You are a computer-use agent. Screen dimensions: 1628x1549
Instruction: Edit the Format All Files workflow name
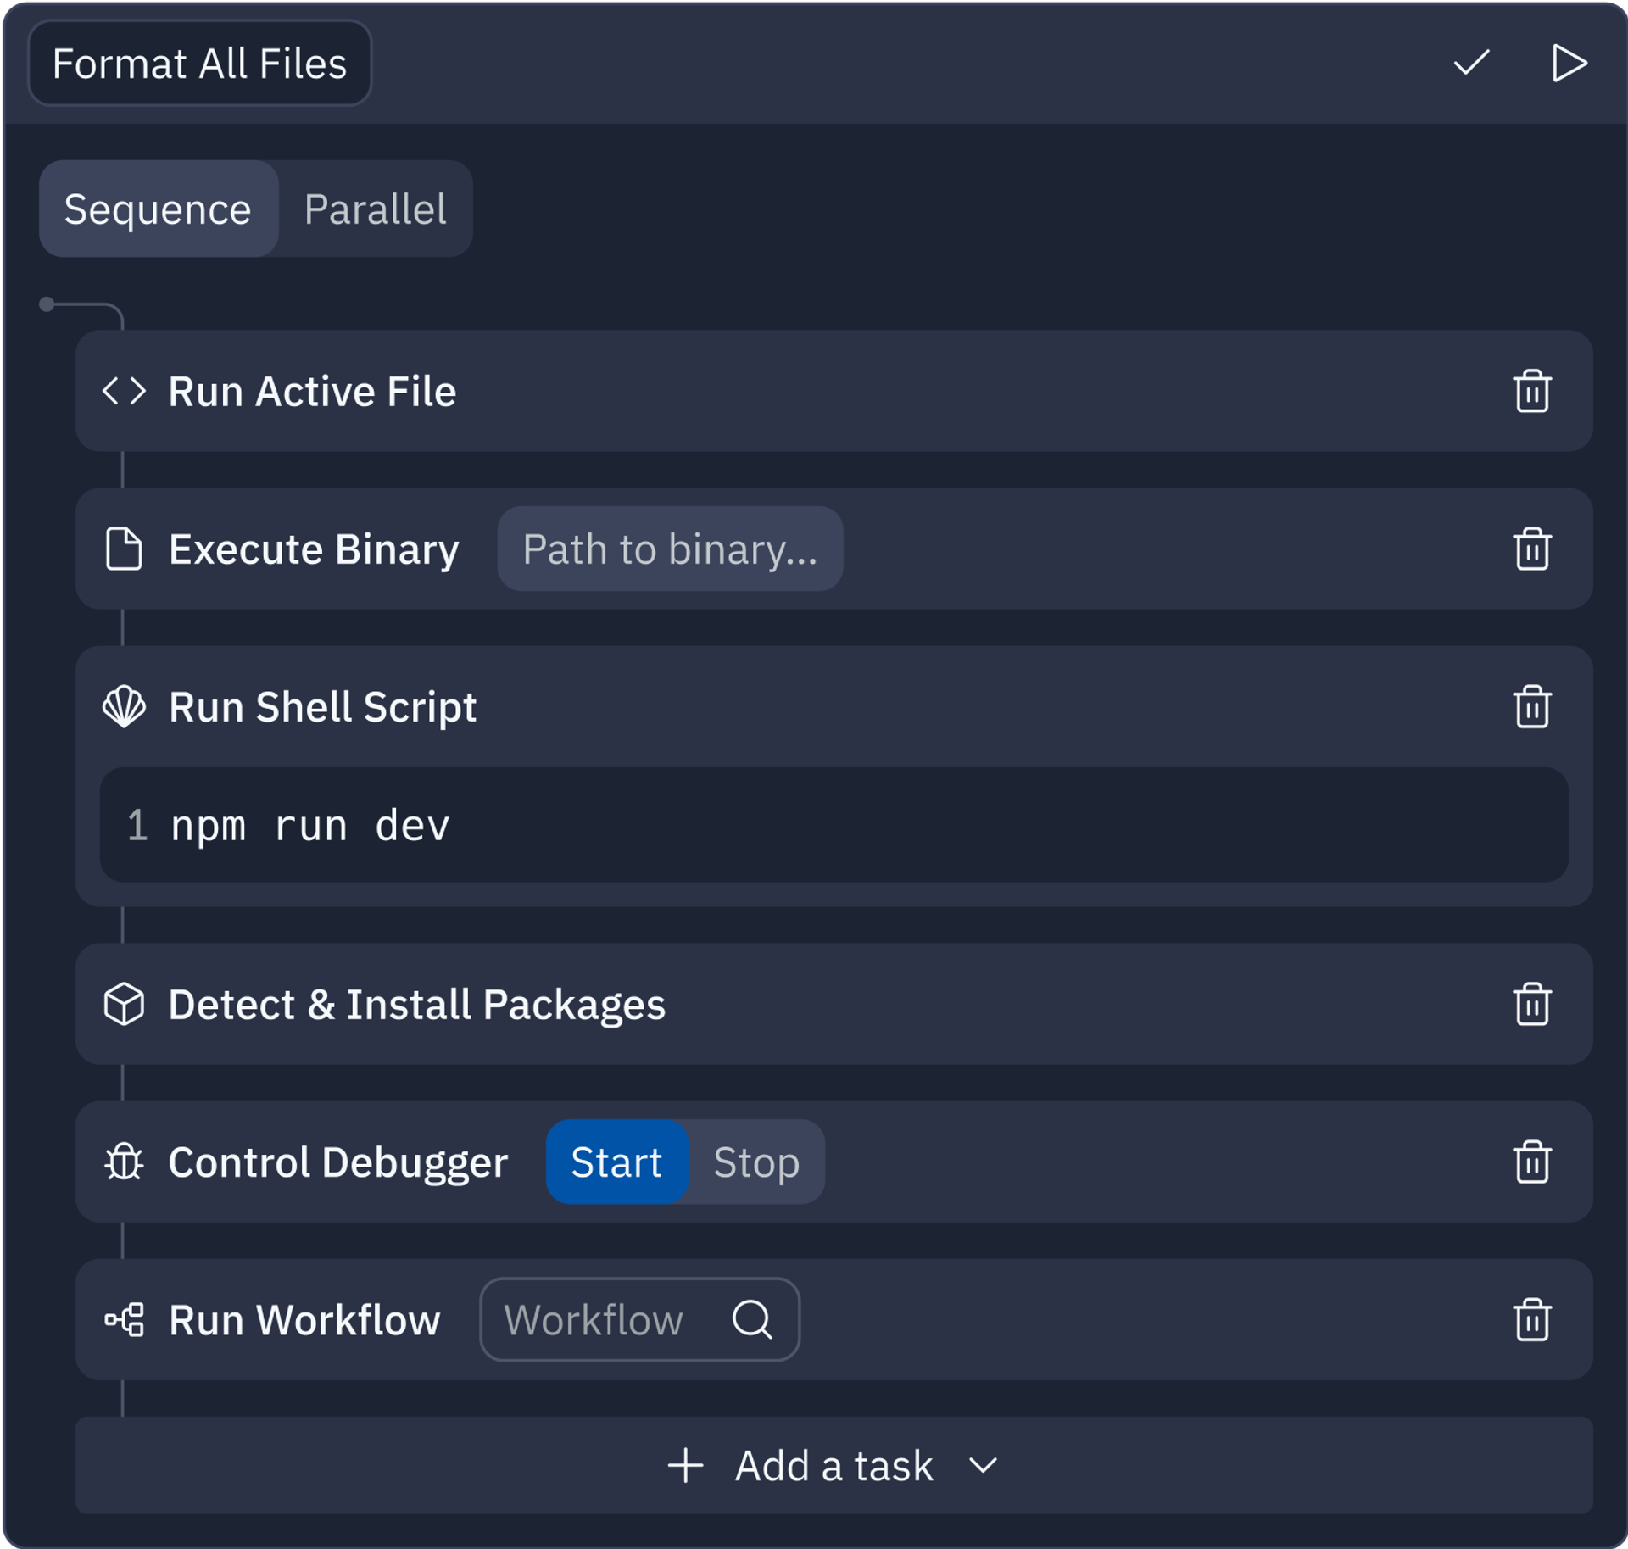[x=200, y=62]
